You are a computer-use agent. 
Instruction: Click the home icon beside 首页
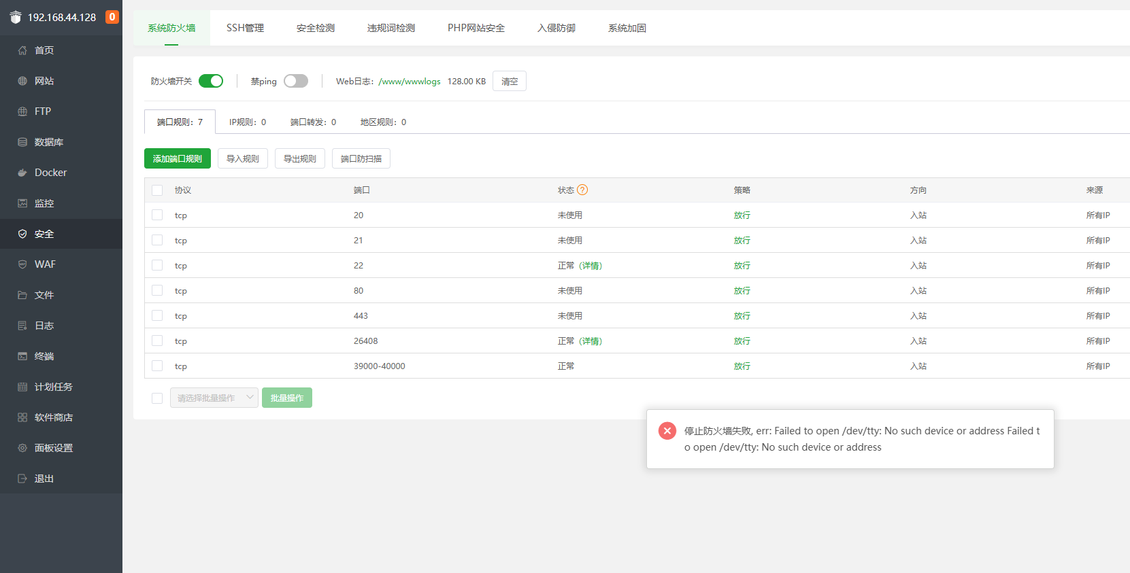[22, 50]
